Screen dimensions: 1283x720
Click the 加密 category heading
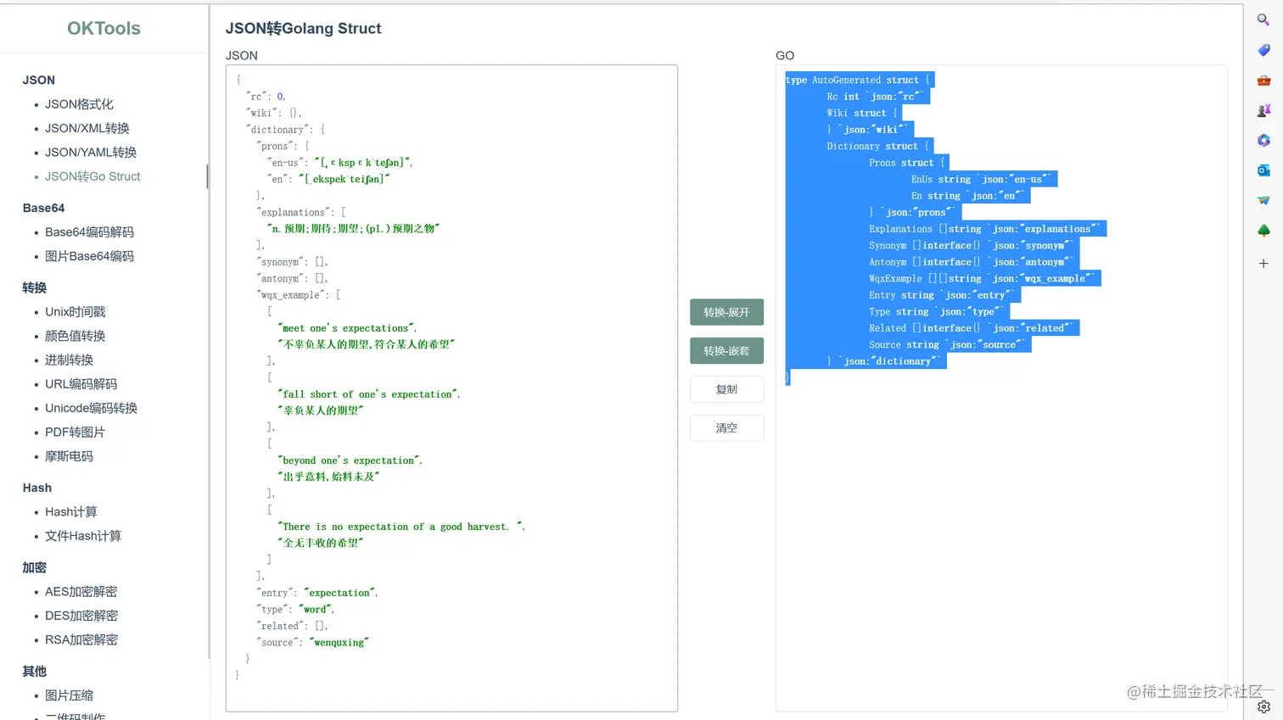coord(35,567)
